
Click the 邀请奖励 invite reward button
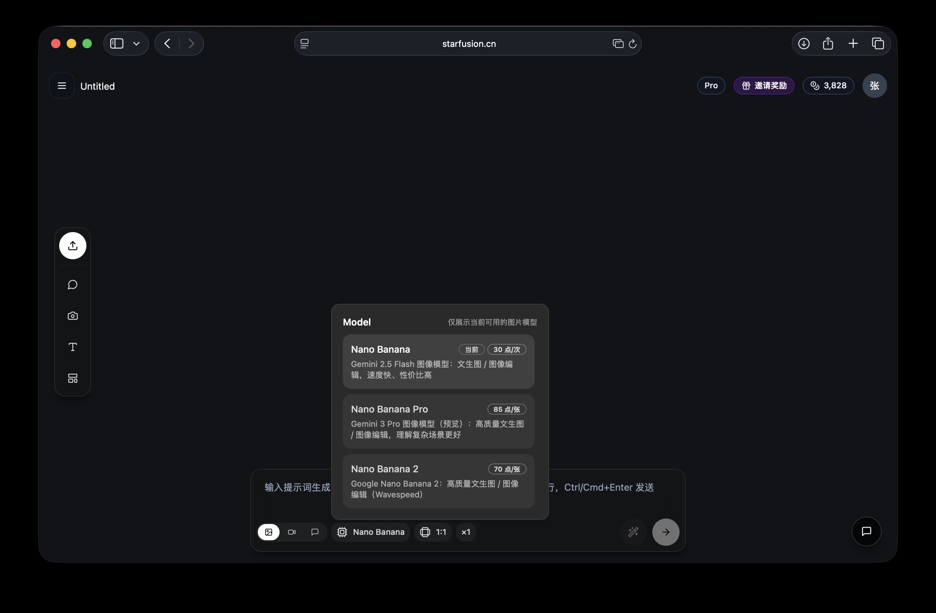coord(764,86)
